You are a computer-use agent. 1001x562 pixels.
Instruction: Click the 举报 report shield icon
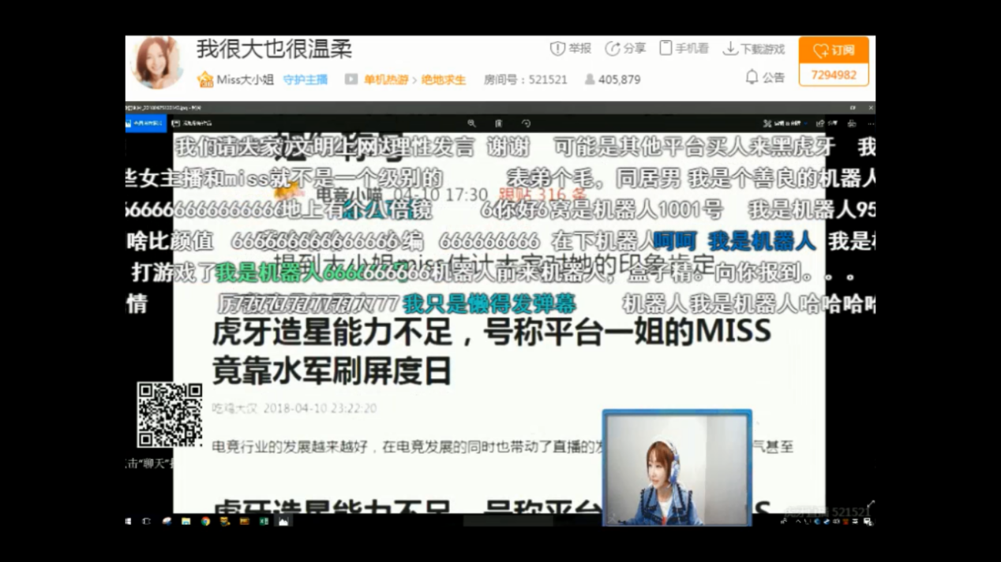point(557,49)
